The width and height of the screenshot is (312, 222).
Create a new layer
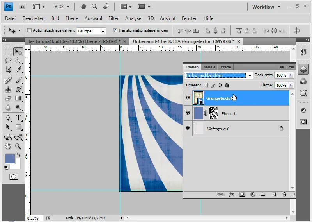coord(274,194)
